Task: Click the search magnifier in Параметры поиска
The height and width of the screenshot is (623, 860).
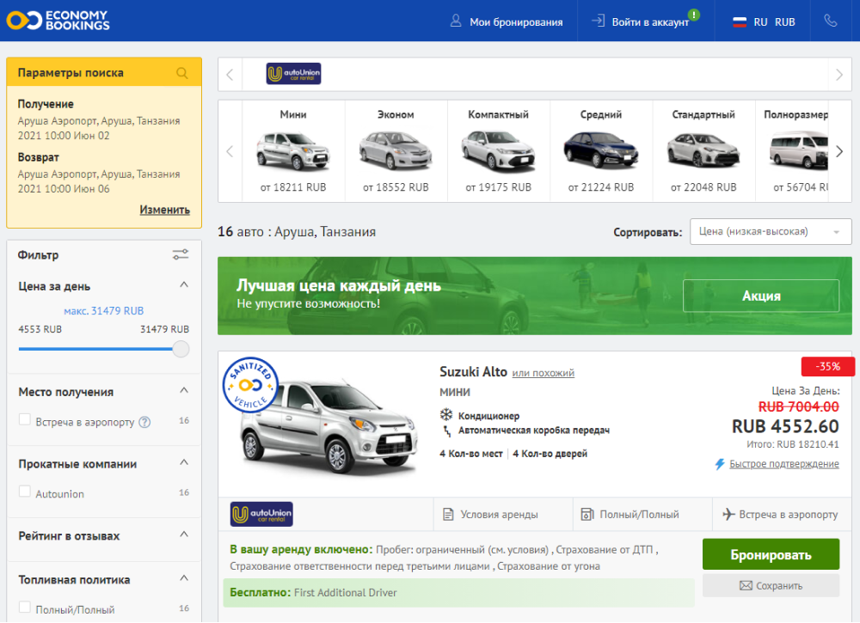Action: click(x=182, y=73)
